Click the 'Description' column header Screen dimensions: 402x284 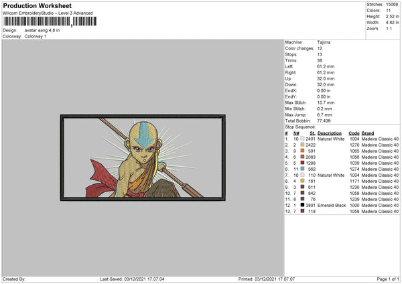(x=330, y=133)
